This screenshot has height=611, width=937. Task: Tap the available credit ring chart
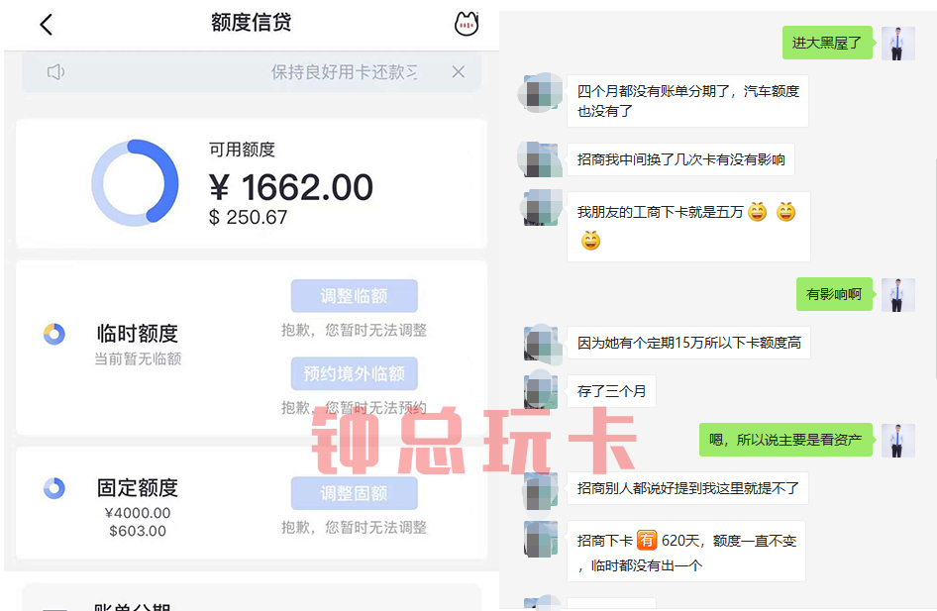coord(135,183)
